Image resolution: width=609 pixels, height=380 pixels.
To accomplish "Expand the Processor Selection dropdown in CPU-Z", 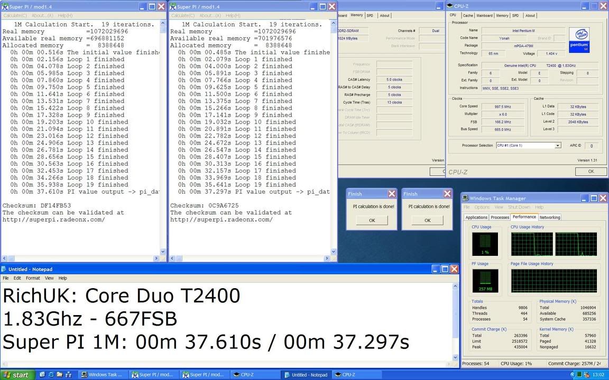I will 558,146.
